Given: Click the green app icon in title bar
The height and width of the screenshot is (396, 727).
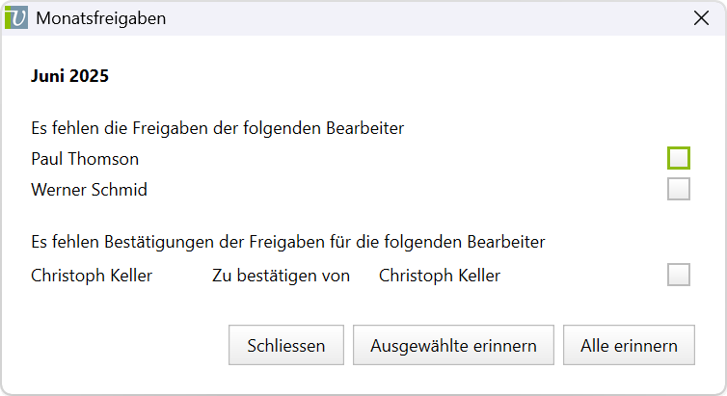Looking at the screenshot, I should (x=16, y=18).
